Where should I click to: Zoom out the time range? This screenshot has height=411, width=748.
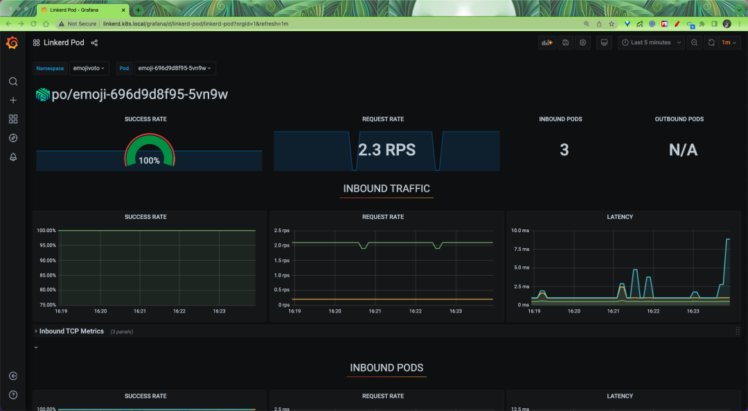(x=694, y=42)
